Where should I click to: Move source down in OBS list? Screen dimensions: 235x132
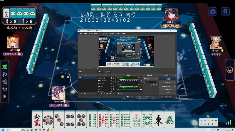pyautogui.click(x=110, y=94)
